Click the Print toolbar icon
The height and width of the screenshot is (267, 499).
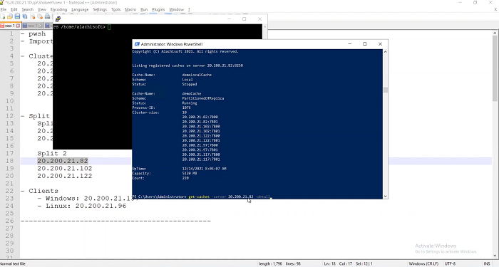48,16
